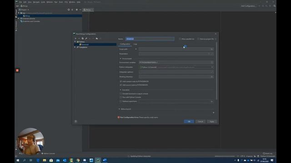Open the Edit menu
Screen dimensions: 291x163
click(25, 2)
